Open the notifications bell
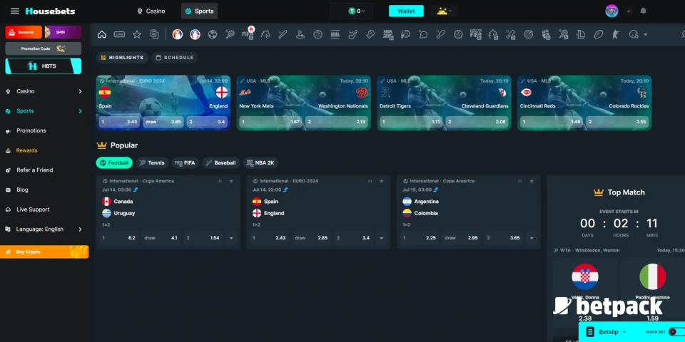 (x=643, y=11)
